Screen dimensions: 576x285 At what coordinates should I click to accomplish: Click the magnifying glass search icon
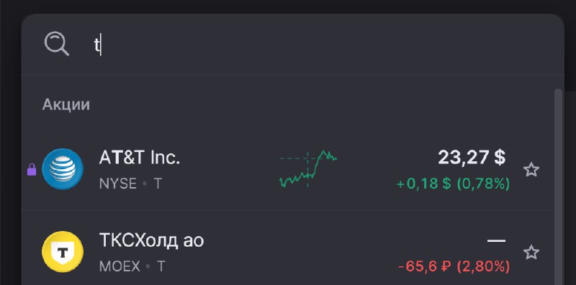[57, 44]
